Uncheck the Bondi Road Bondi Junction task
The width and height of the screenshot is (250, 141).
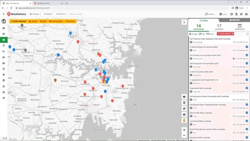247,129
